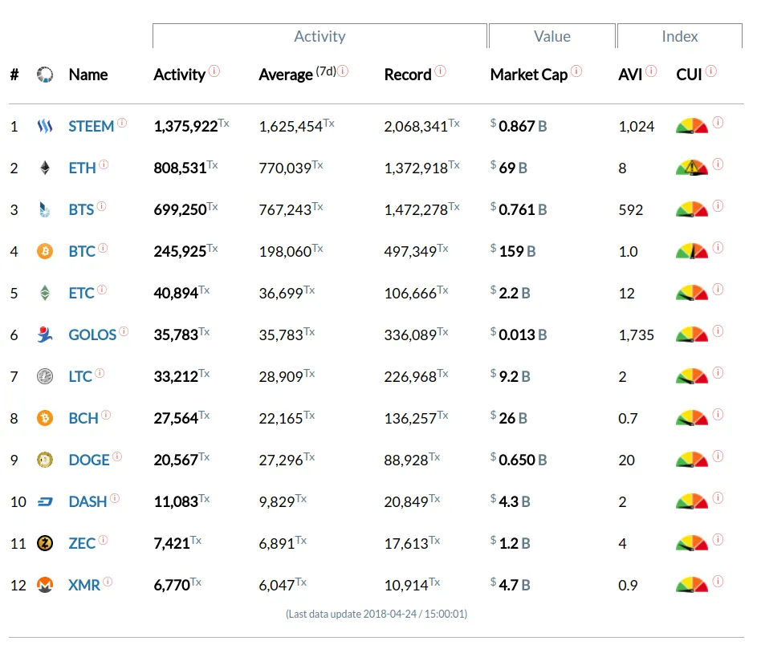Sort by the Market Cap column header
Screen dimensions: 757x649
(x=529, y=75)
